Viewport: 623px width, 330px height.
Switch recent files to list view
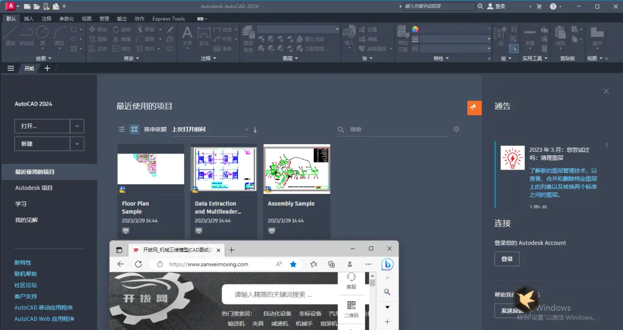[122, 129]
